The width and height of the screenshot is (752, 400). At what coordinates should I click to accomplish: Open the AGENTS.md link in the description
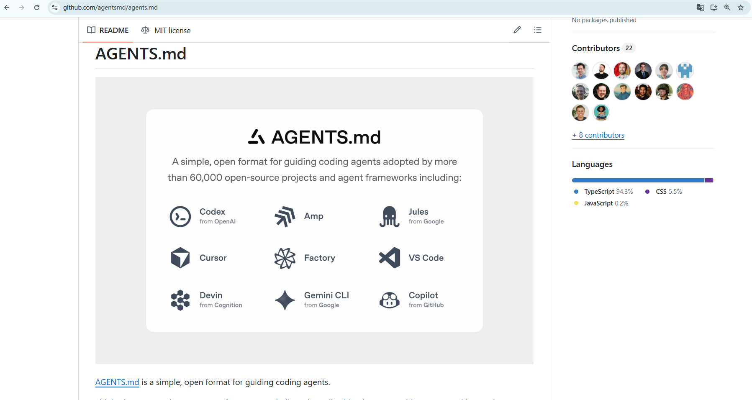point(117,382)
